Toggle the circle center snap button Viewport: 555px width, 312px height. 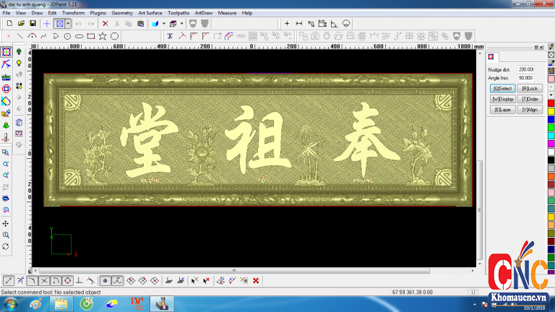click(67, 280)
